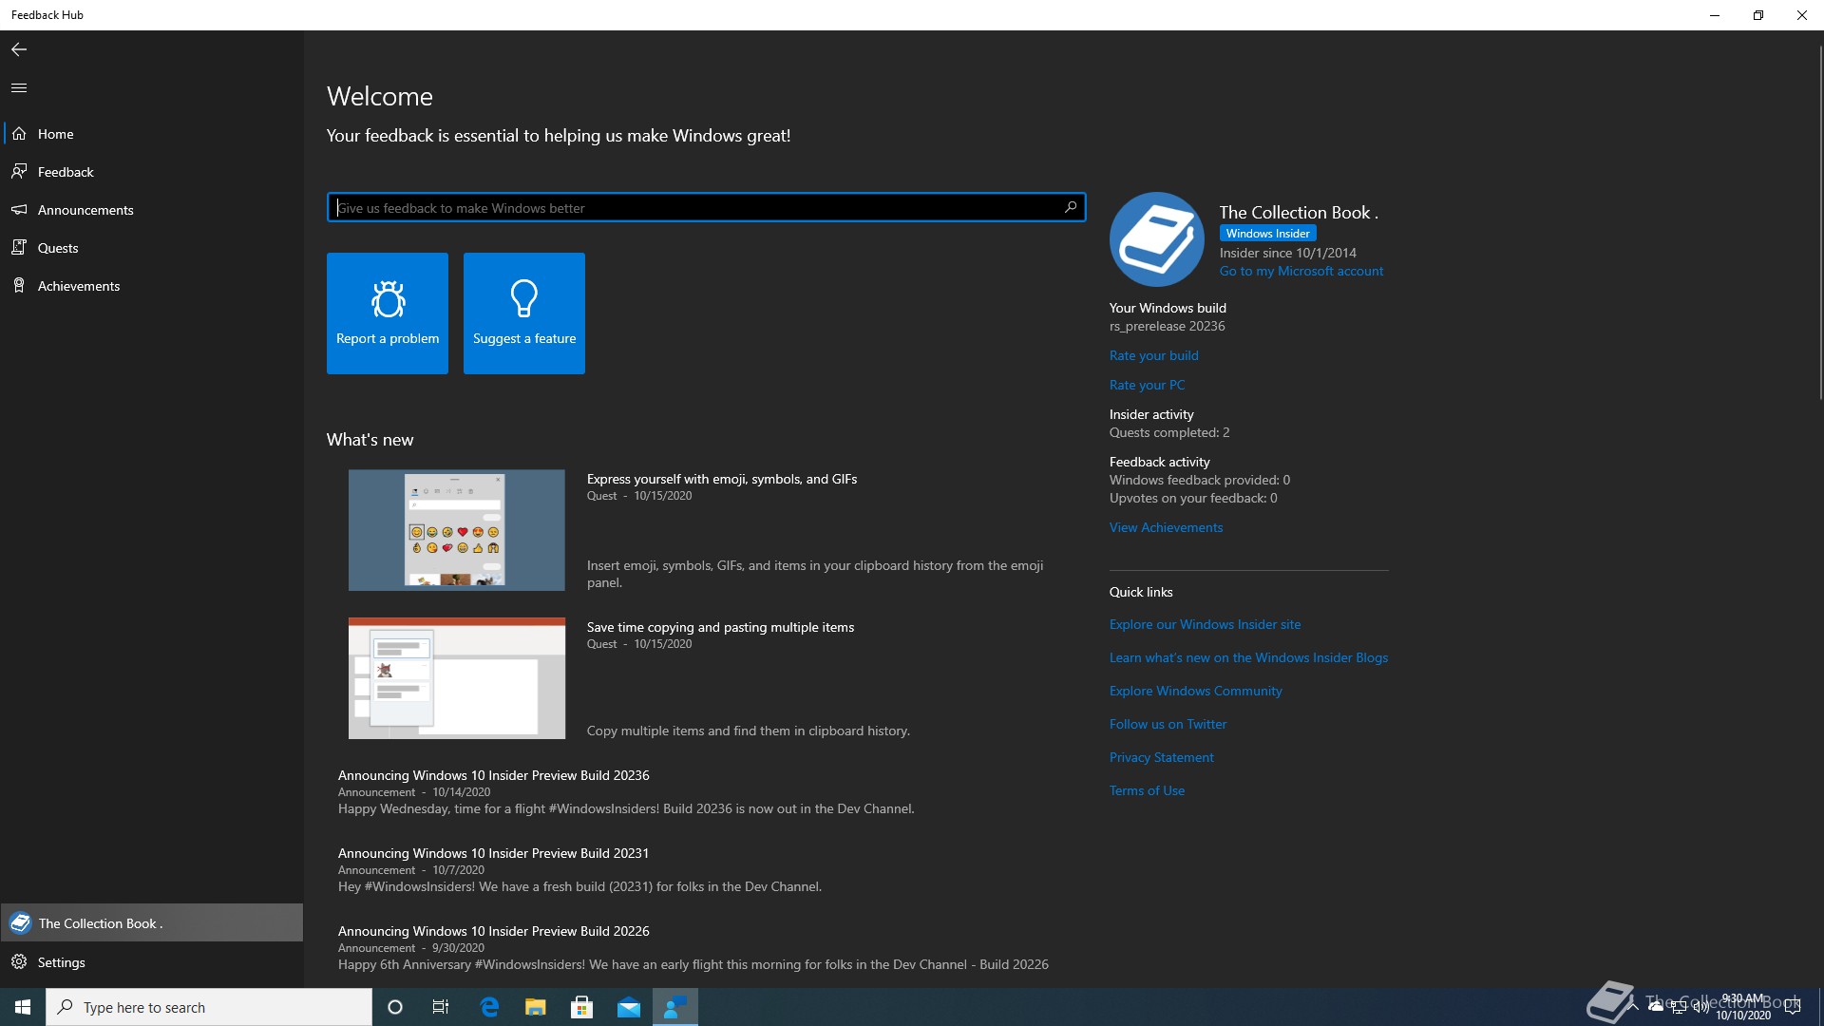Open Mail app from taskbar
The image size is (1824, 1026).
(x=629, y=1007)
